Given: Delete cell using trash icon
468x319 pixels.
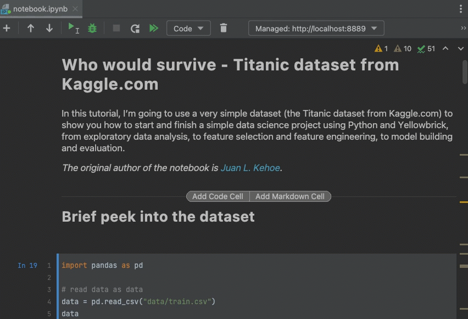Looking at the screenshot, I should [223, 28].
